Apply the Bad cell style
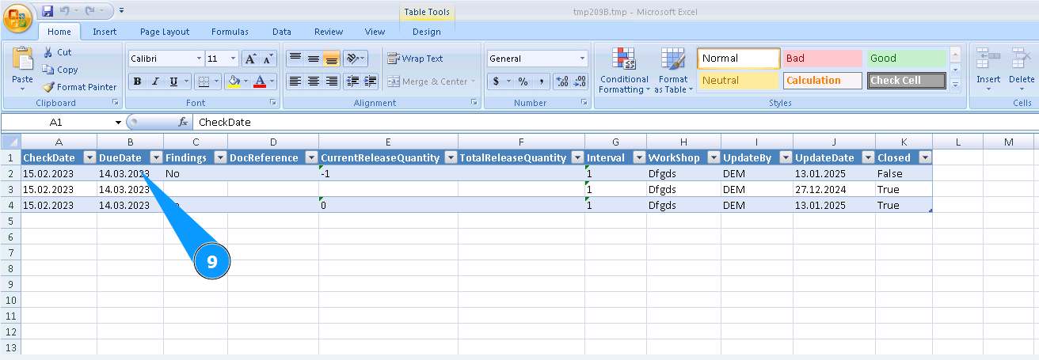 click(x=822, y=59)
